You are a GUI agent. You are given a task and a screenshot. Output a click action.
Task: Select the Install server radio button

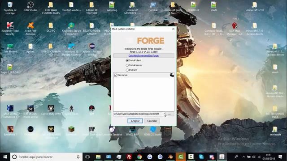click(x=127, y=65)
